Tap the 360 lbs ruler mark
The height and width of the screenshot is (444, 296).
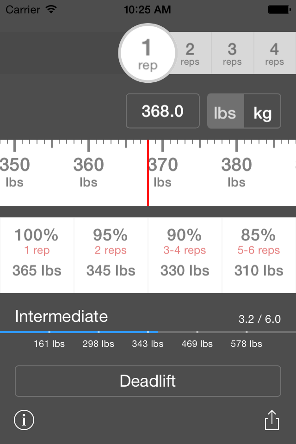(x=89, y=172)
